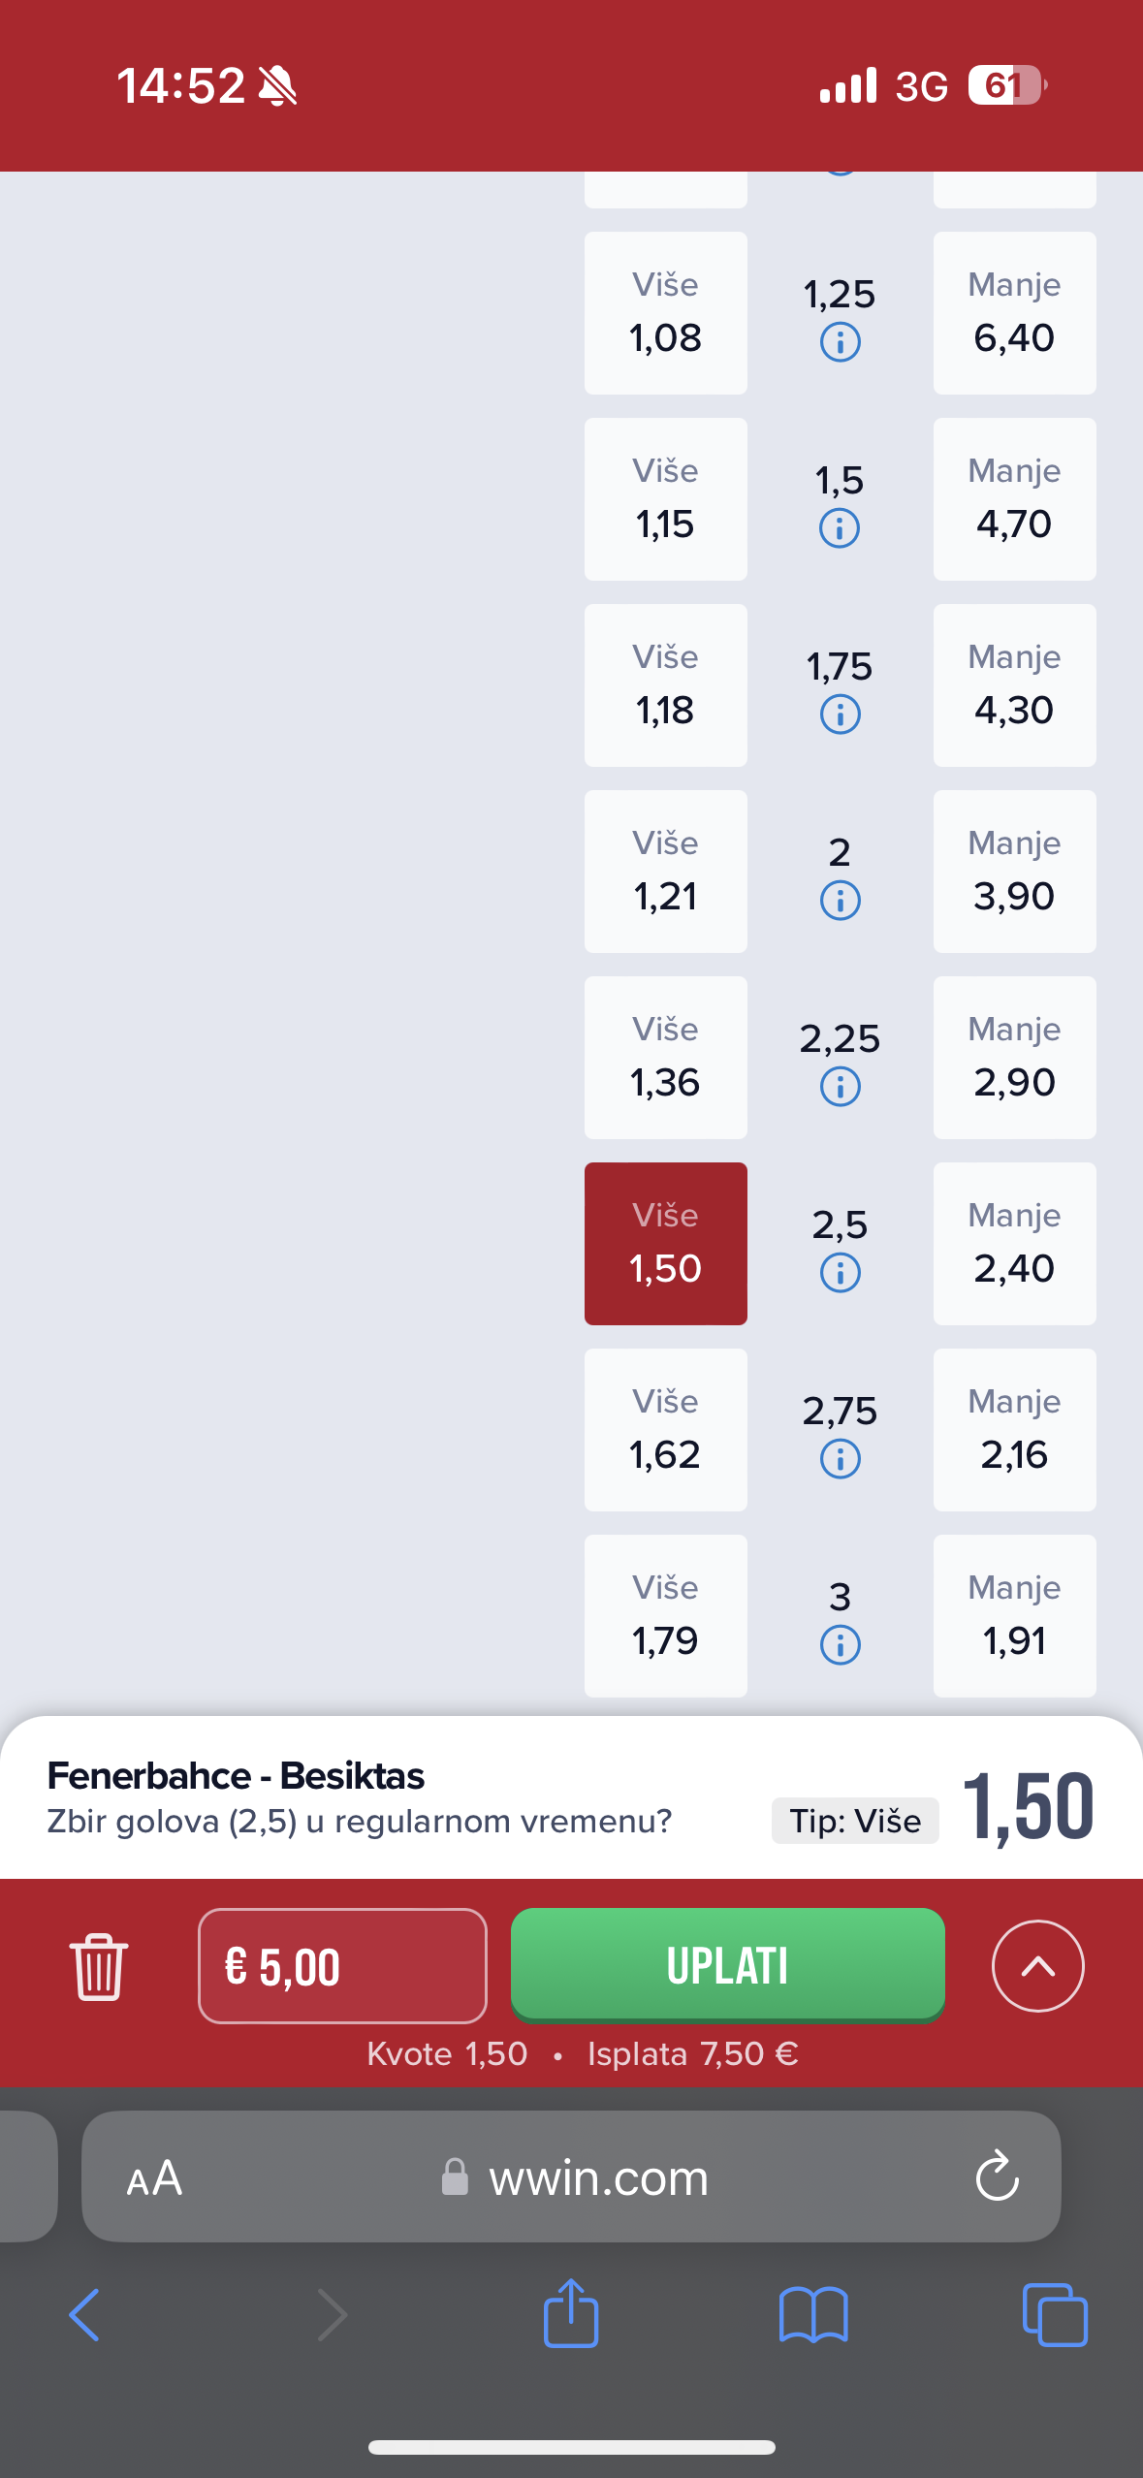Select Više 1,08 odd for 1,25

[665, 313]
